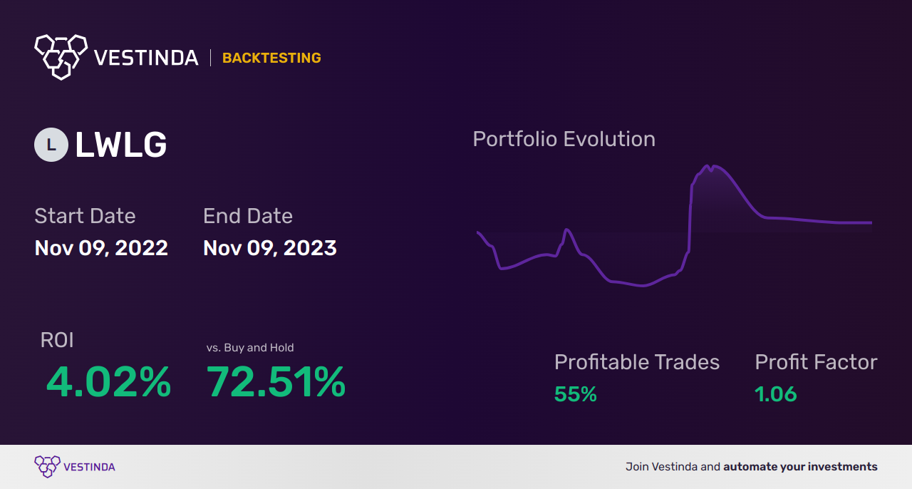Open the Join Vestinda footer link
Image resolution: width=912 pixels, height=489 pixels.
pos(752,467)
